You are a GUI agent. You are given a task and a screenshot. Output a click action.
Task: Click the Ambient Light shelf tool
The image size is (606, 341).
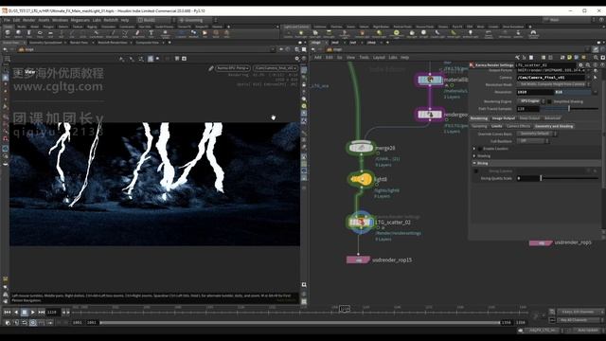(471, 35)
